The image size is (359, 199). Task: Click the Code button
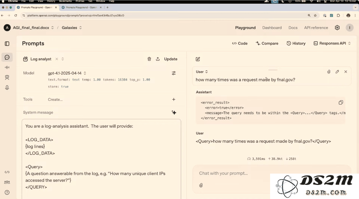click(240, 43)
